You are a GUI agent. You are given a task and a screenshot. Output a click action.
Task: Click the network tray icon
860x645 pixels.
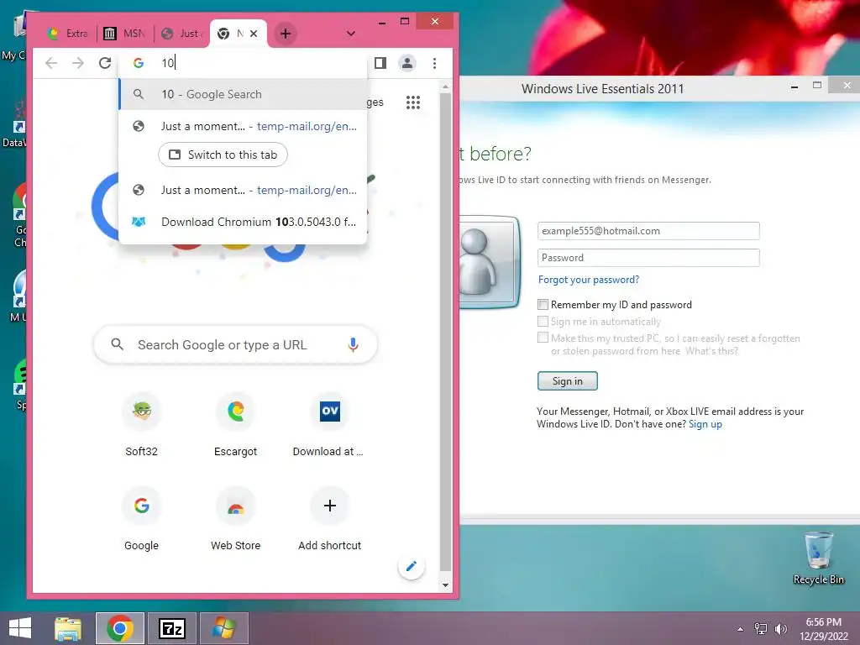[x=761, y=629]
